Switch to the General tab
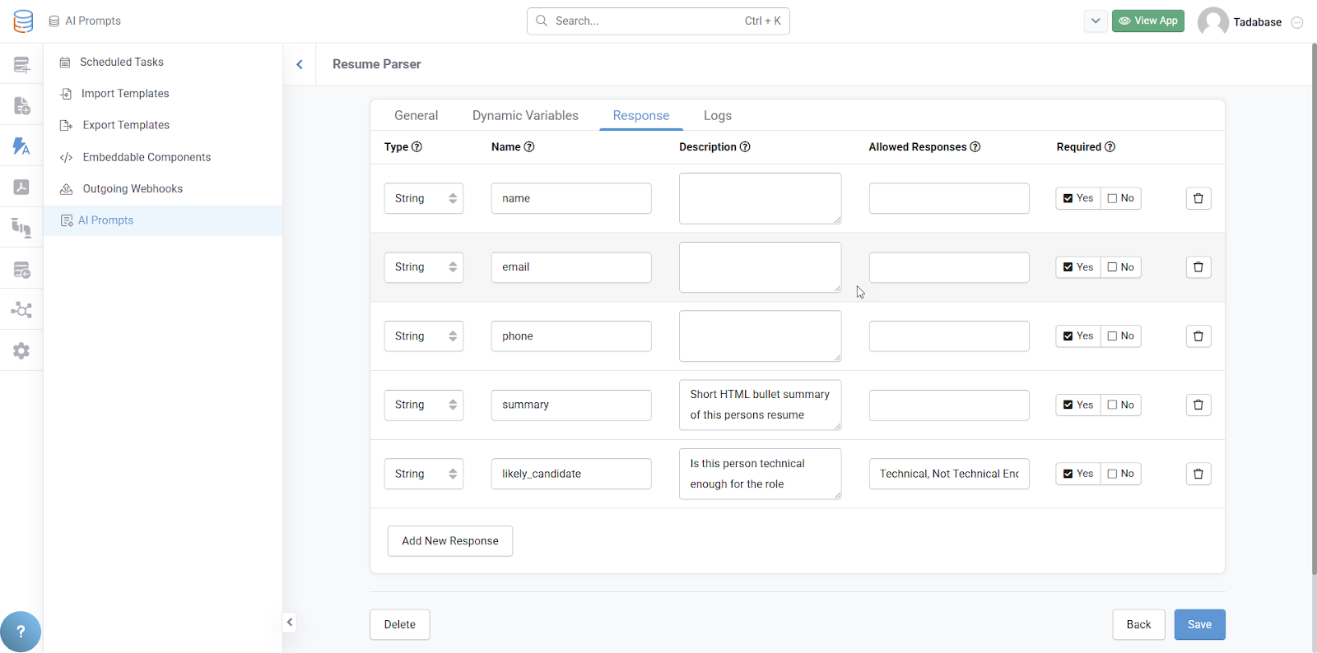The height and width of the screenshot is (653, 1317). point(416,116)
